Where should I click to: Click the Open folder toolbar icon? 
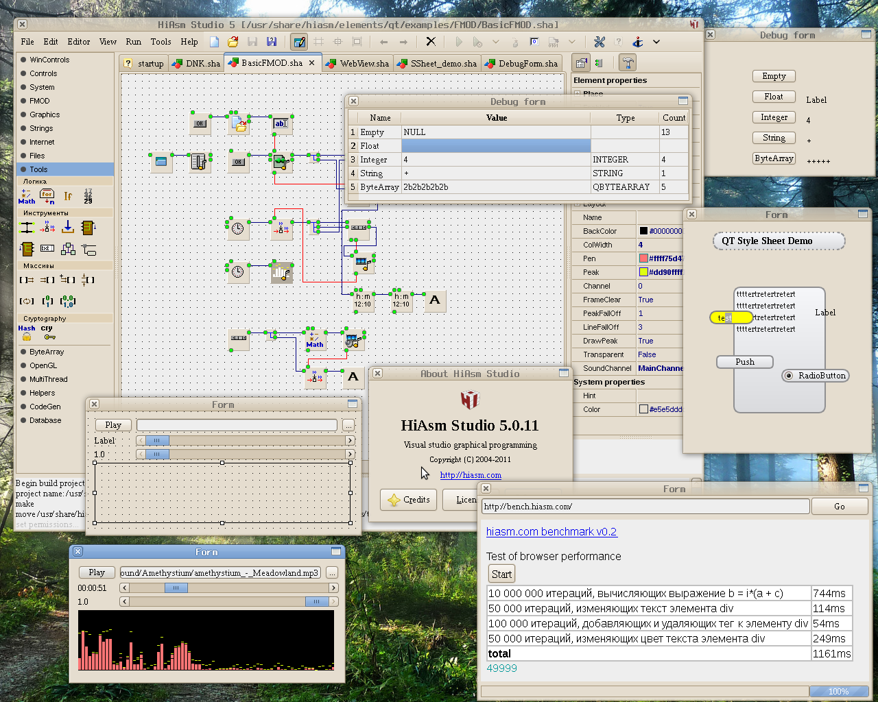coord(233,42)
